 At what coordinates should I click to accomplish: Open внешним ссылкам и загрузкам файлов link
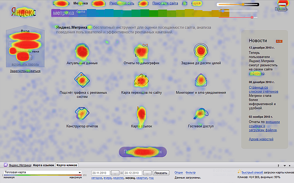(264, 126)
